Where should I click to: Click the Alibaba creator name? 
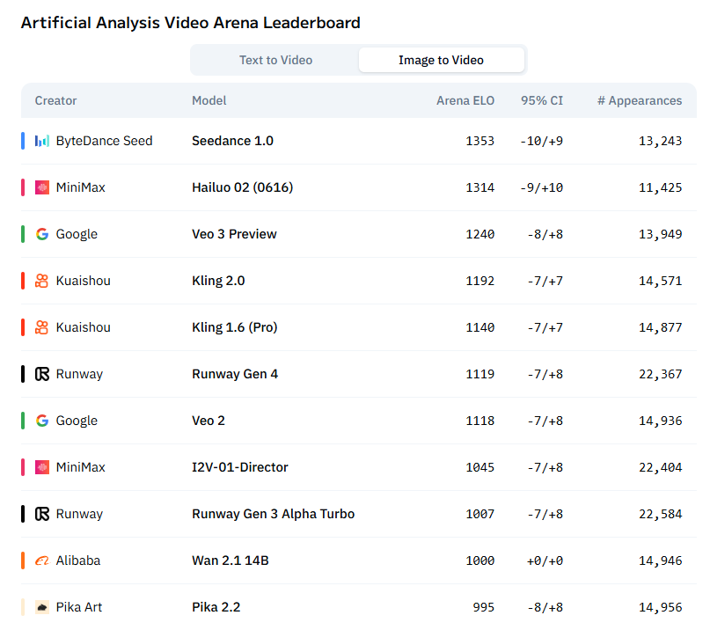pyautogui.click(x=78, y=560)
